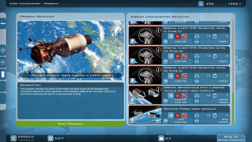
Task: Click red percent icon in Duration Level IV row
Action: coord(185,76)
